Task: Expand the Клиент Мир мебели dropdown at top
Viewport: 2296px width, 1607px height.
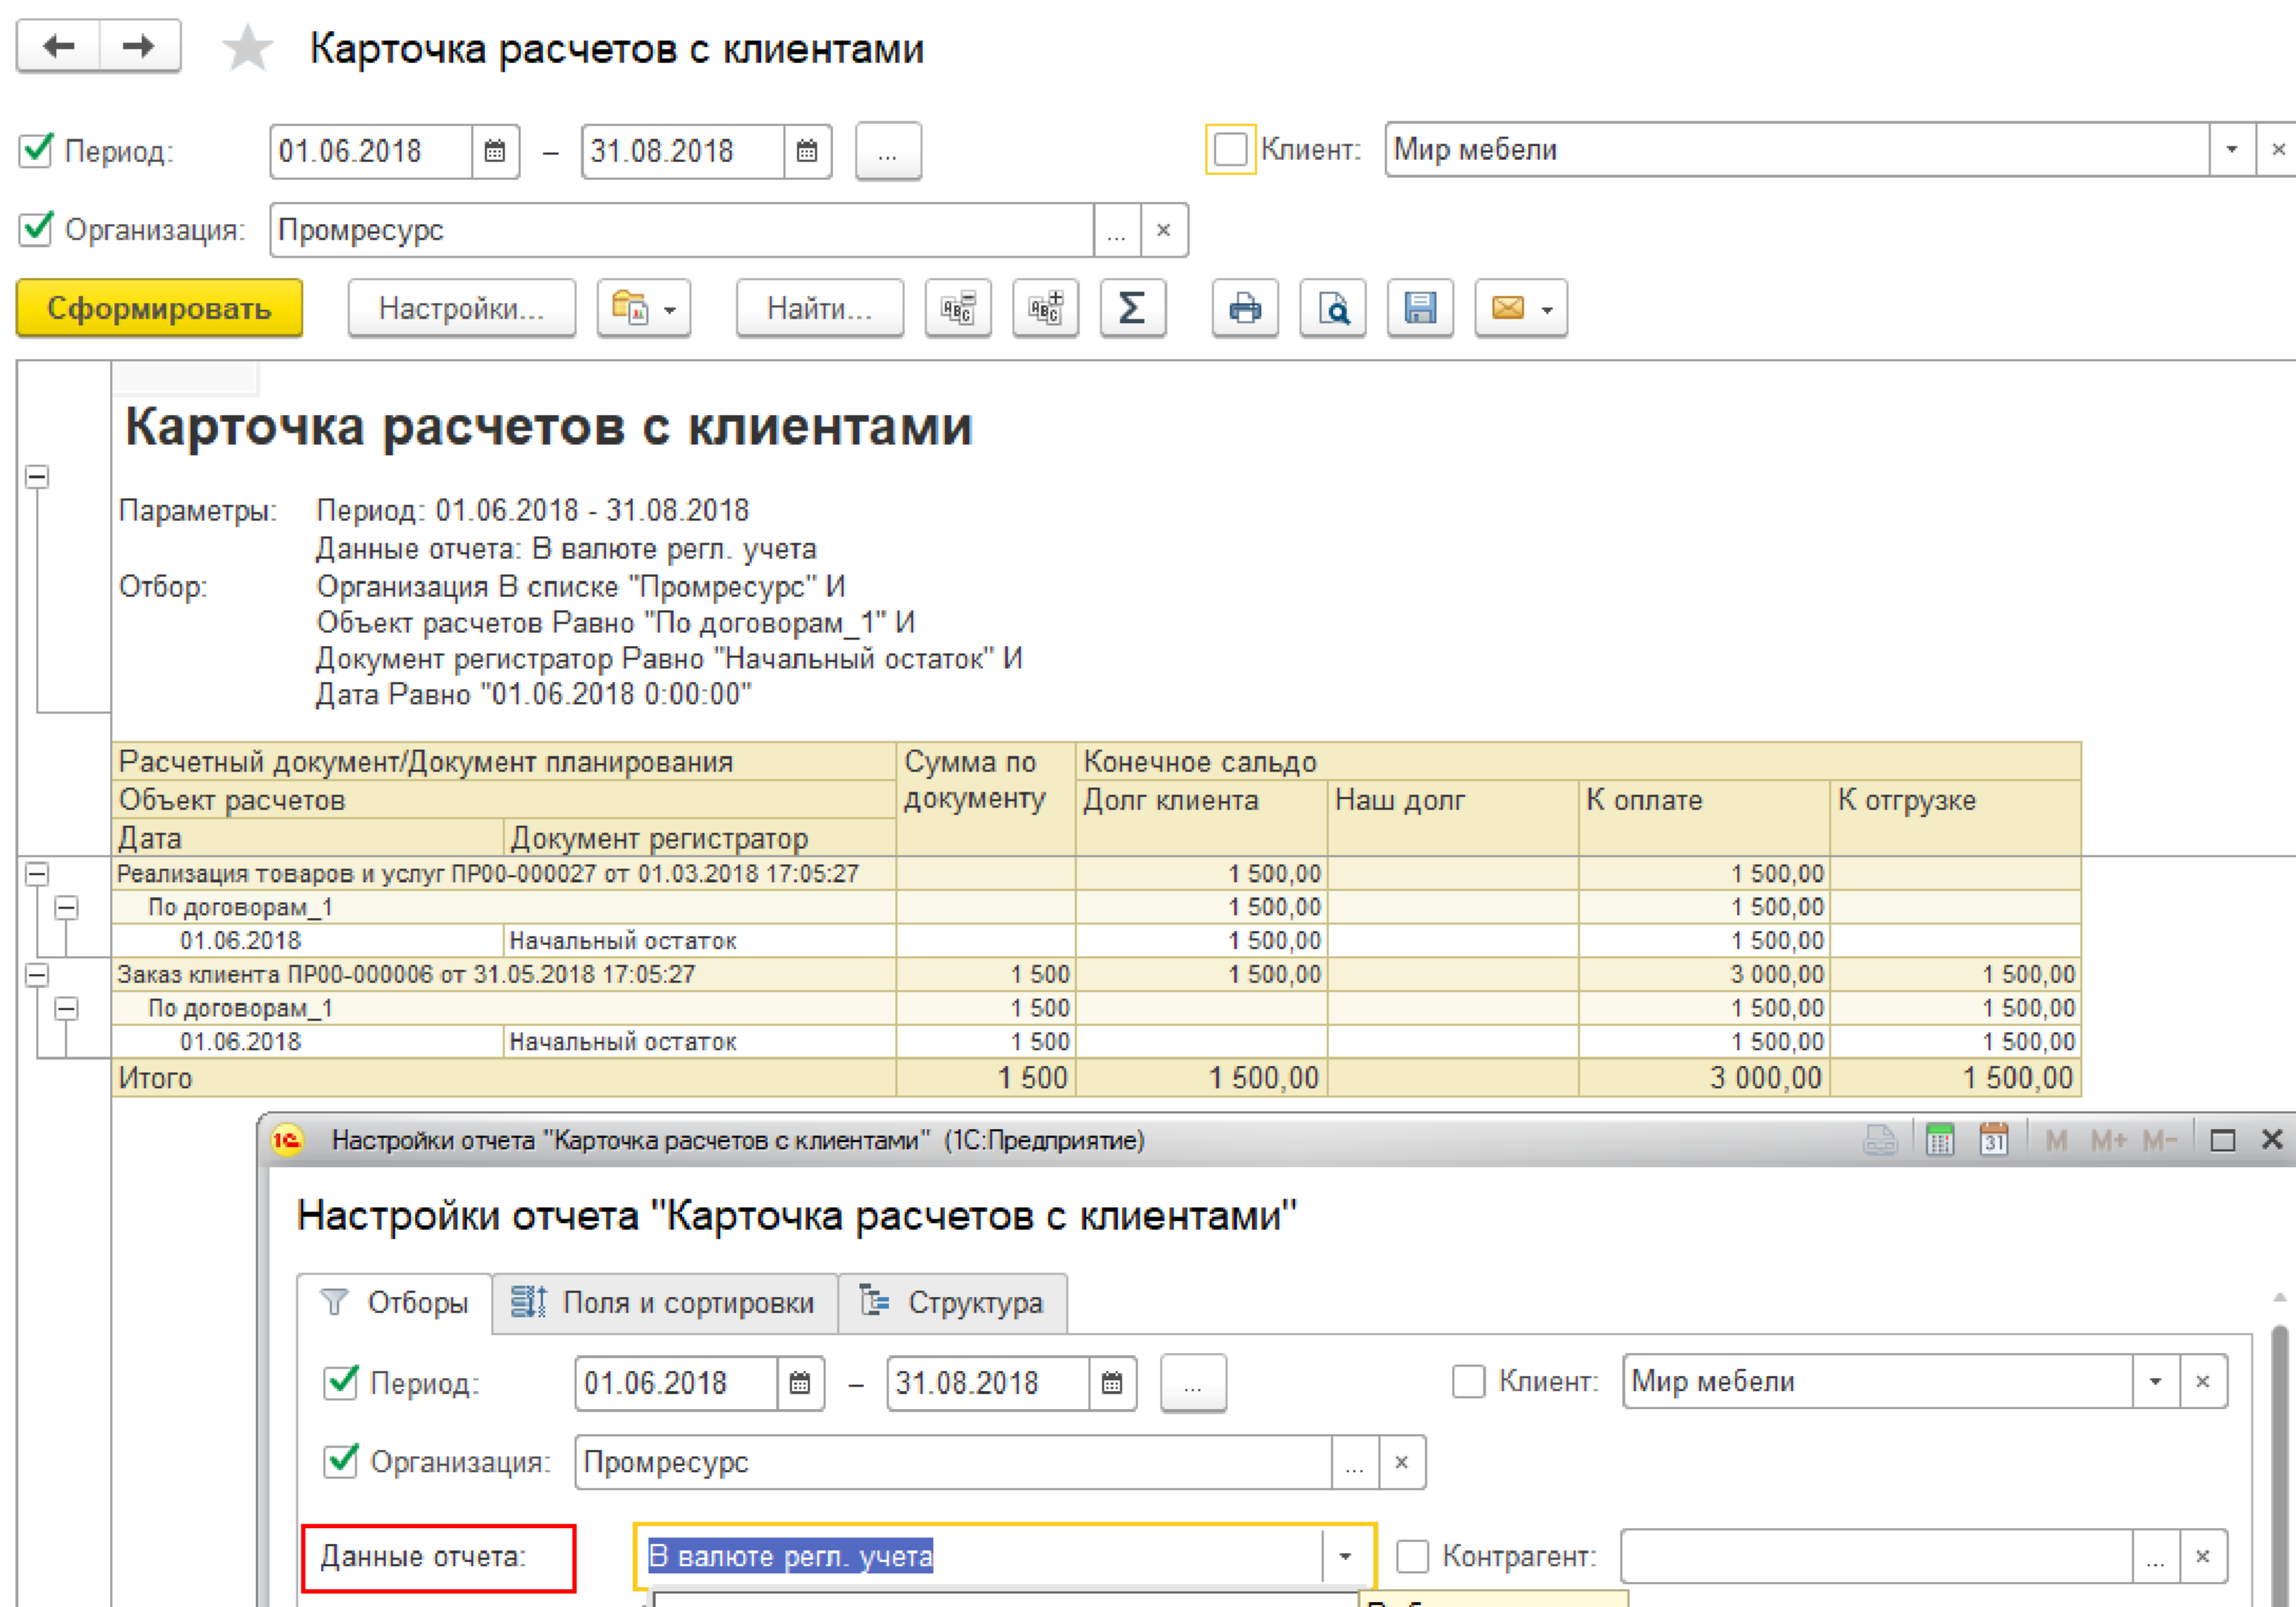Action: pyautogui.click(x=2231, y=150)
